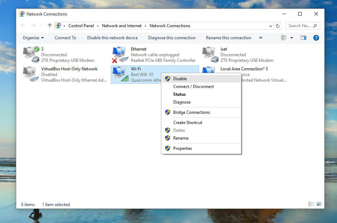Image resolution: width=337 pixels, height=223 pixels.
Task: Expand chevron after Network and Internet breadcrumb
Action: pos(145,26)
